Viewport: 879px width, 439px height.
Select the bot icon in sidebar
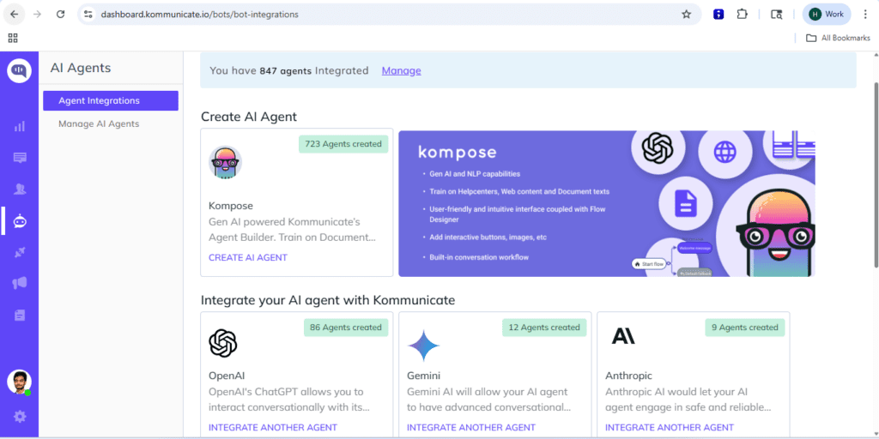coord(20,220)
